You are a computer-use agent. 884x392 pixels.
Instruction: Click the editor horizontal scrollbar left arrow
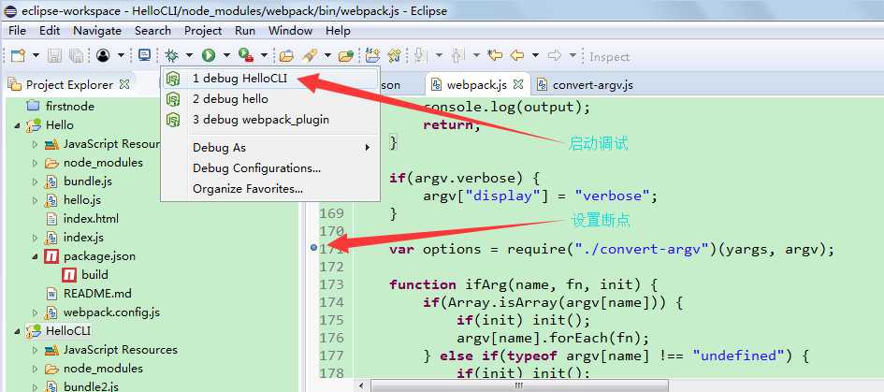[x=361, y=385]
